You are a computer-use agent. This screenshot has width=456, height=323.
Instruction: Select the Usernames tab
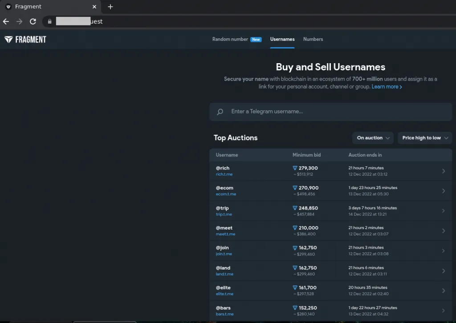pyautogui.click(x=282, y=39)
